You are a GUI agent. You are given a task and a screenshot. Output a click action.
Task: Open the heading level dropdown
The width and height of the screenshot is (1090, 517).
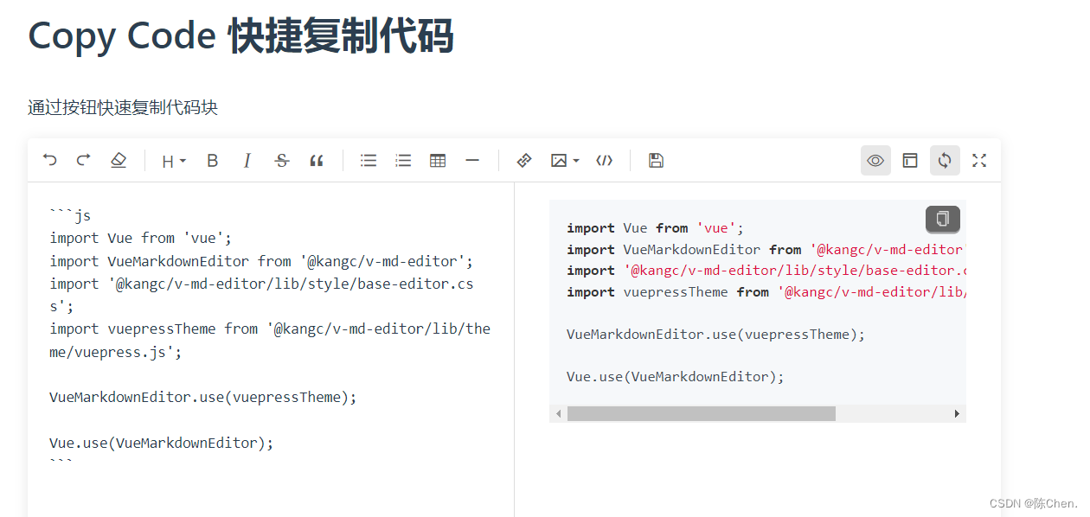tap(172, 160)
